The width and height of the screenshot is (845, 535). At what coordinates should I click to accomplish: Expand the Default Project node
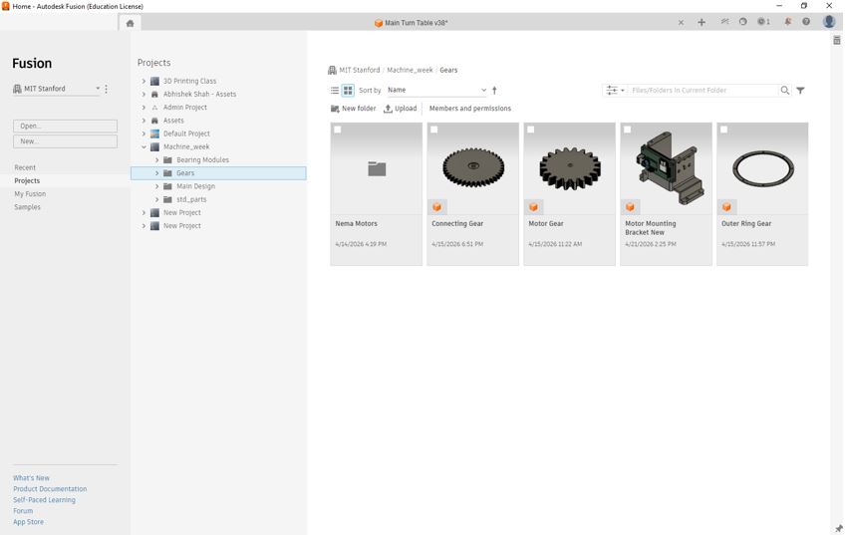pos(143,134)
